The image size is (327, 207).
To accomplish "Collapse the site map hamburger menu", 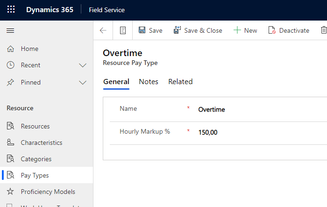I will point(10,31).
